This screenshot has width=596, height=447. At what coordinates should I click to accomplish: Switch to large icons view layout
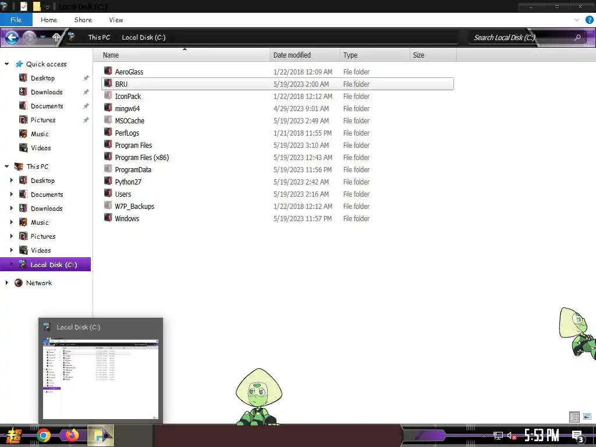(x=587, y=417)
